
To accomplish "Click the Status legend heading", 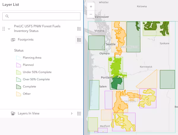I will pyautogui.click(x=19, y=50).
